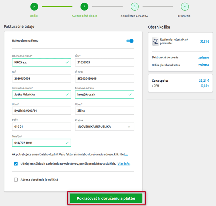Click the completed Košík step checkmark icon
216x206 pixels.
tap(34, 6)
